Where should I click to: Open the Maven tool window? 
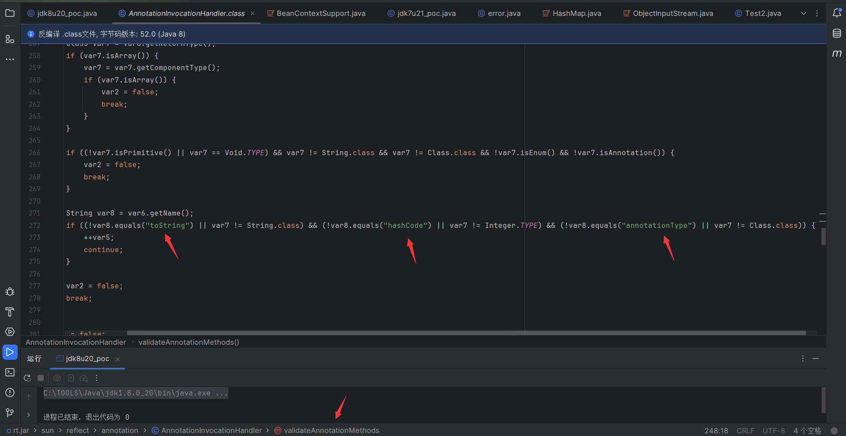pos(837,53)
